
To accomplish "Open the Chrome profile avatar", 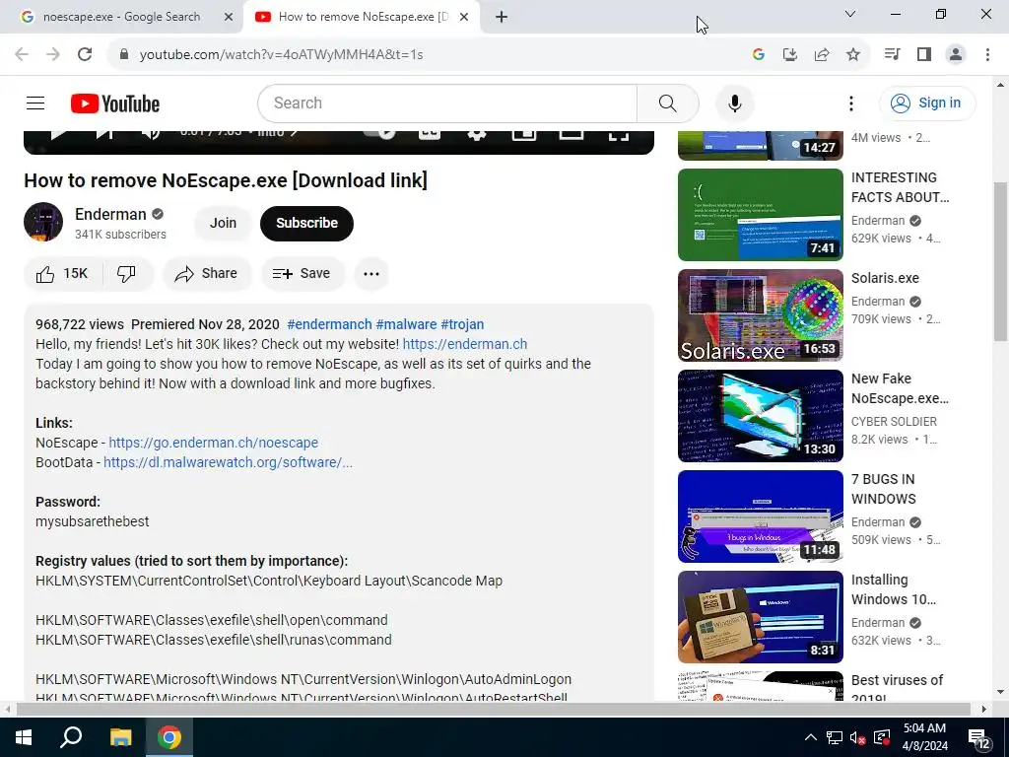I will point(956,54).
